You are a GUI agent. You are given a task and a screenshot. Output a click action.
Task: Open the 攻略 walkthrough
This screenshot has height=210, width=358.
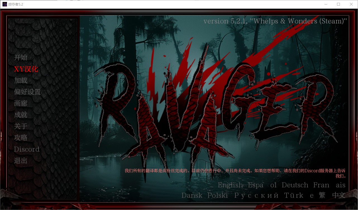pos(21,138)
